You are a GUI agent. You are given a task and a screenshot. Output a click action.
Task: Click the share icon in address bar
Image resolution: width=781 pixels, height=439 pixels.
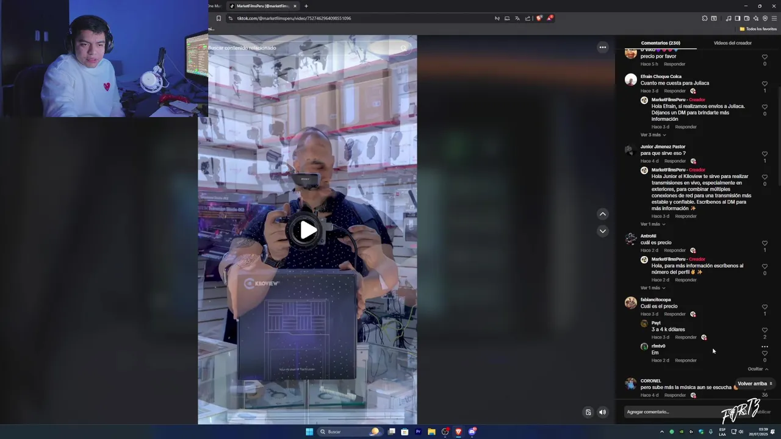528,18
